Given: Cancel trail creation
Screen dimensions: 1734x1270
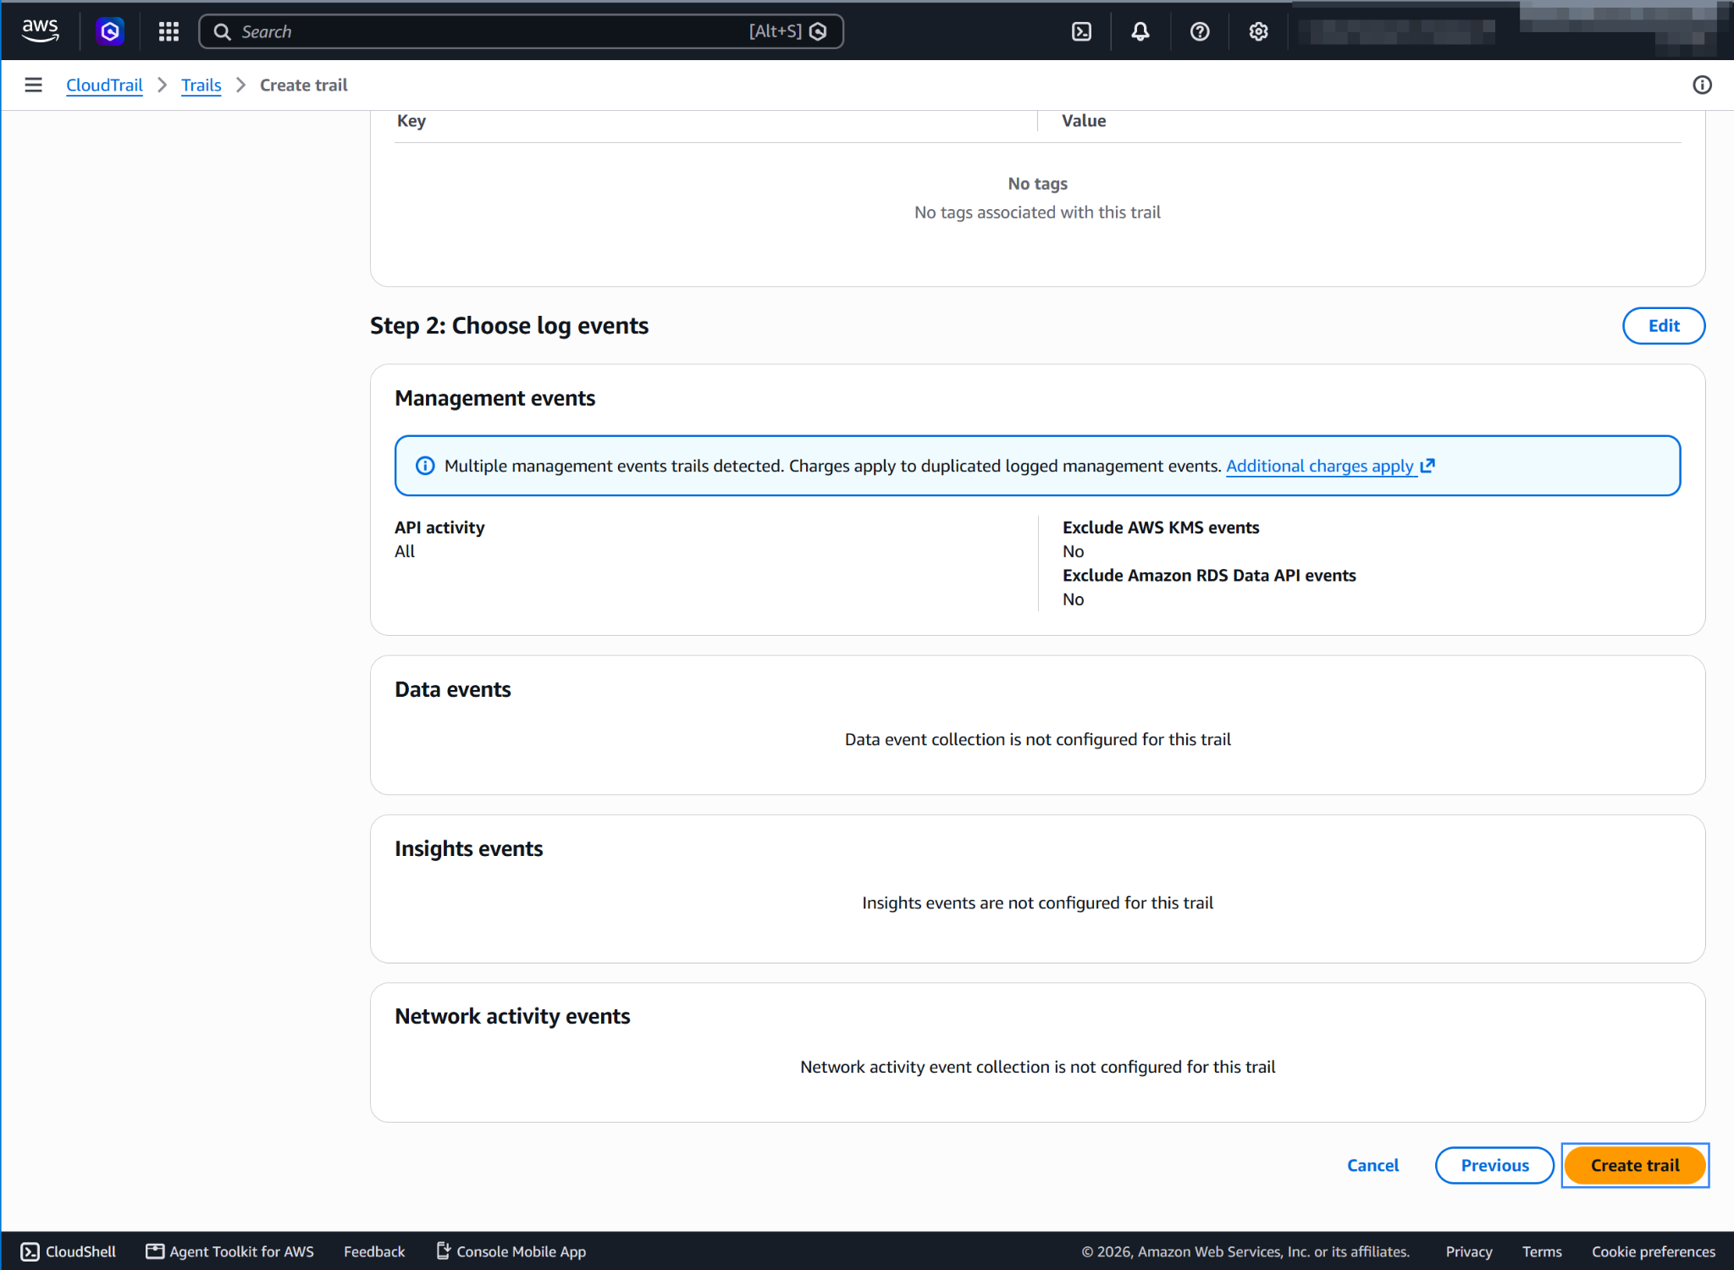Looking at the screenshot, I should click(x=1372, y=1165).
